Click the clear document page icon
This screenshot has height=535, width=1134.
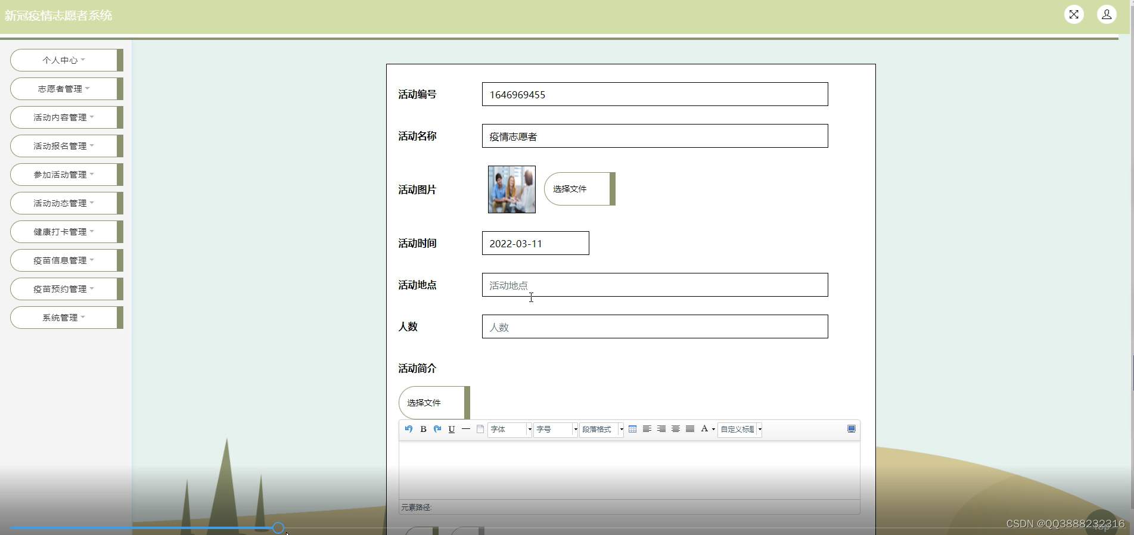[480, 429]
